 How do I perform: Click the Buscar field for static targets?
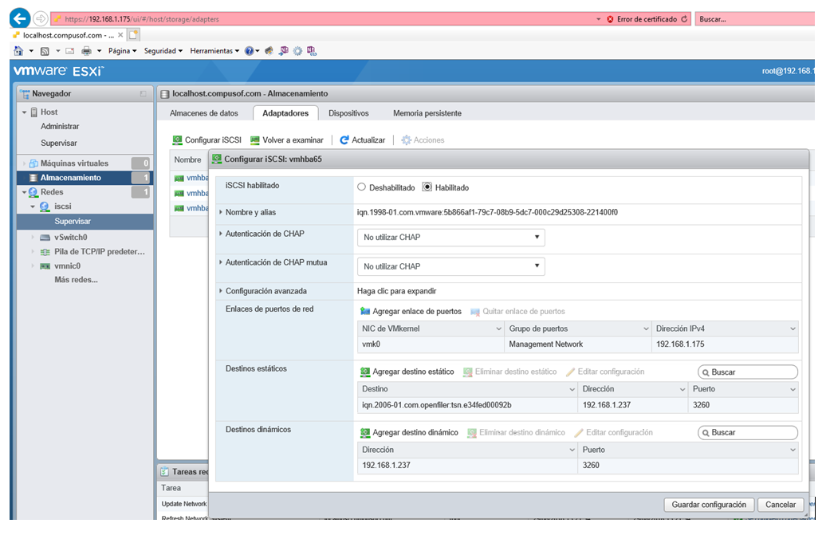pyautogui.click(x=747, y=372)
